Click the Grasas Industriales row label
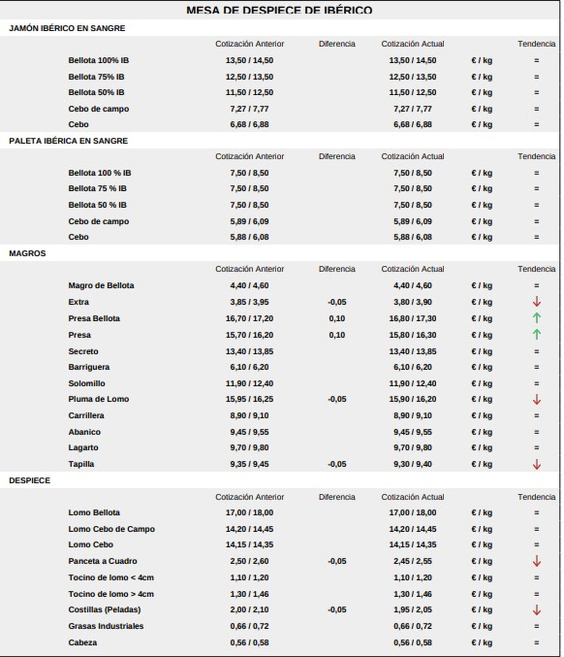This screenshot has height=657, width=564. pos(106,626)
